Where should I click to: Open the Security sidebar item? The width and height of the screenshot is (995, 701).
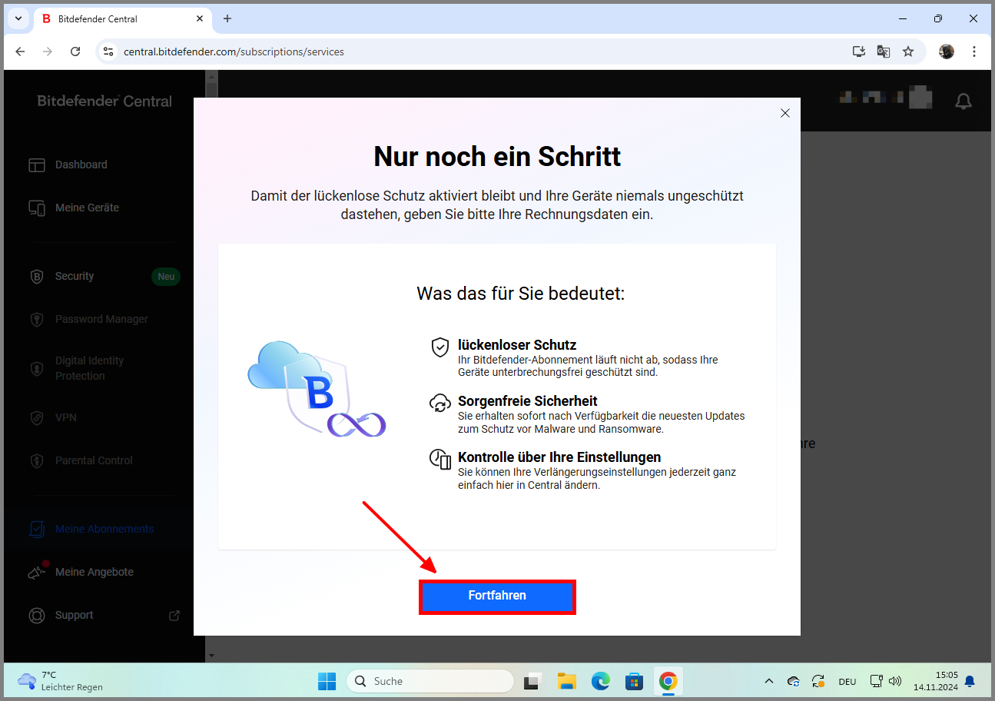point(75,276)
